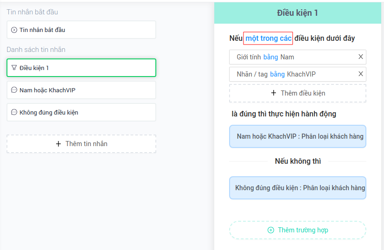Click the Điều kiện 1 panel header
384x250 pixels.
(298, 13)
